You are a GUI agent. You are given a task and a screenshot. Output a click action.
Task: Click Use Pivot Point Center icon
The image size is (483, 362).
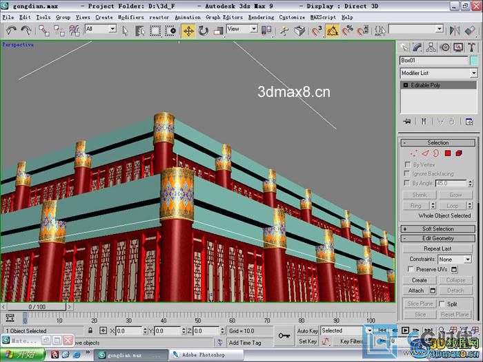point(266,30)
